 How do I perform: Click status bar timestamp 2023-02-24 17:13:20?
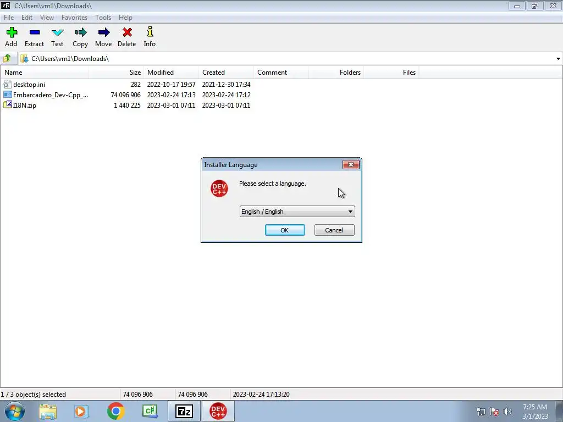(x=261, y=395)
